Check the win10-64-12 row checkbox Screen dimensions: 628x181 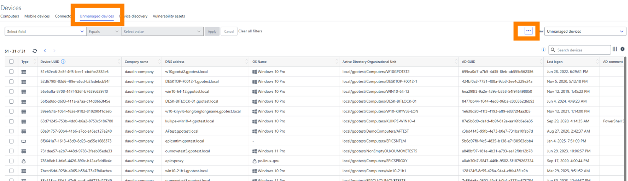(11, 91)
